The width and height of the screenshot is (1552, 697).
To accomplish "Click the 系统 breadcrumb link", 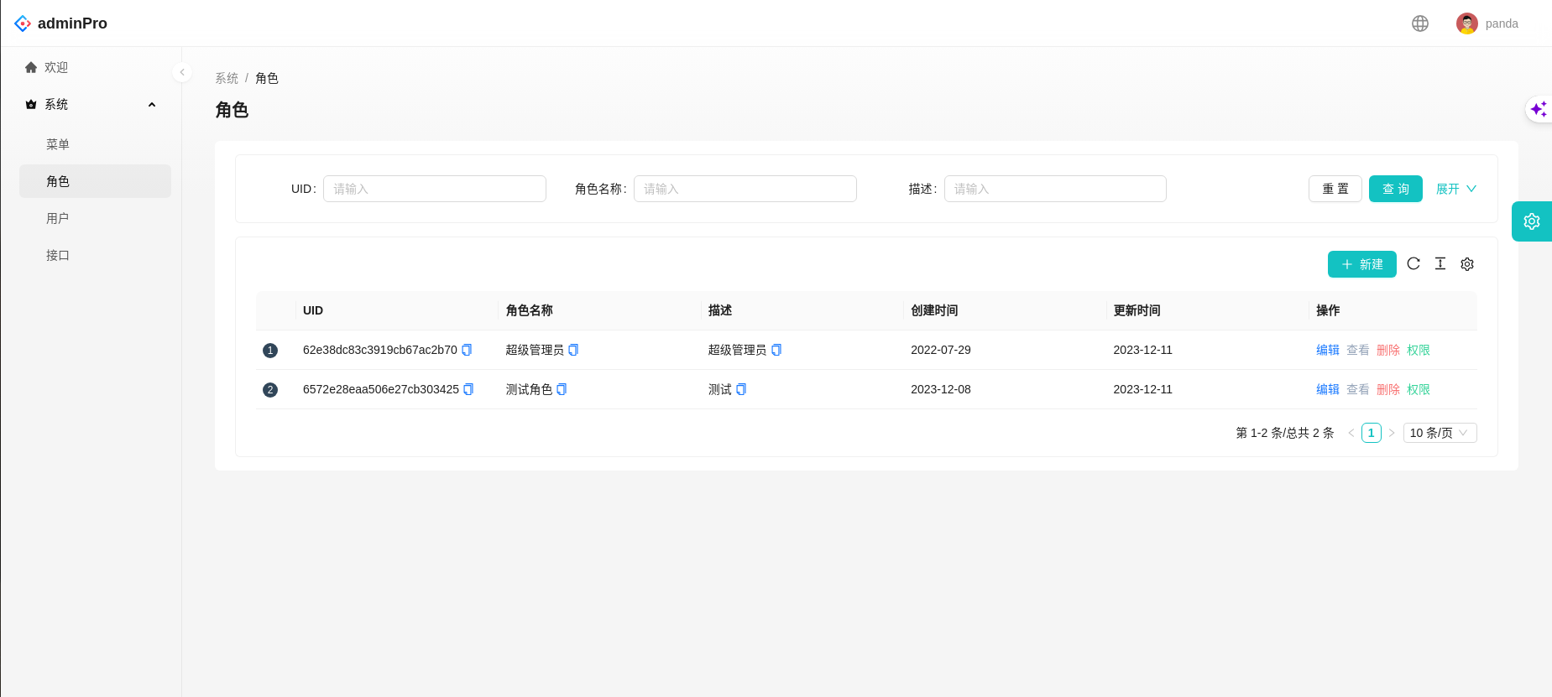I will tap(227, 78).
